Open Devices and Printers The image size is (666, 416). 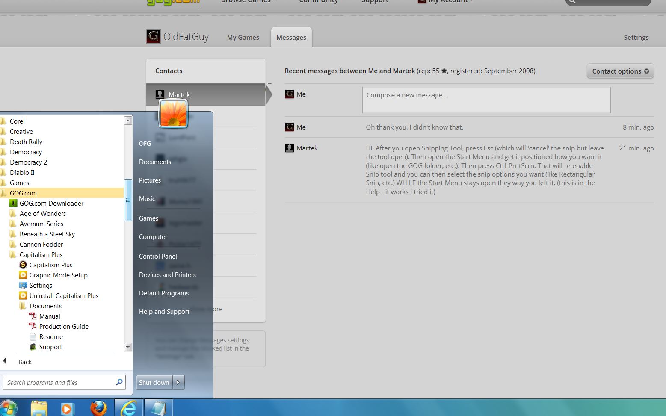167,274
